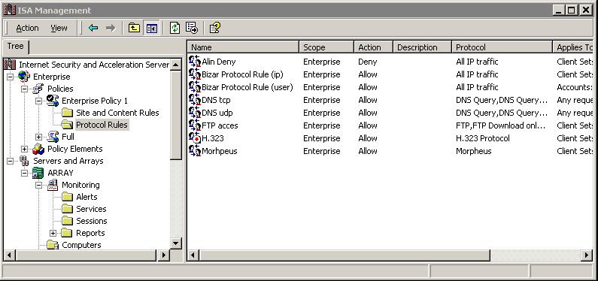This screenshot has width=598, height=281.
Task: Click Internet Security and Acceleration Server root
Action: pyautogui.click(x=94, y=65)
